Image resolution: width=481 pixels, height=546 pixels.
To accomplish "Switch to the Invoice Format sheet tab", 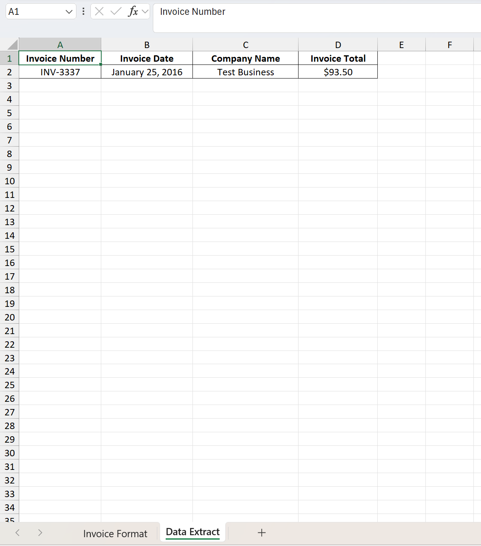I will [x=115, y=533].
